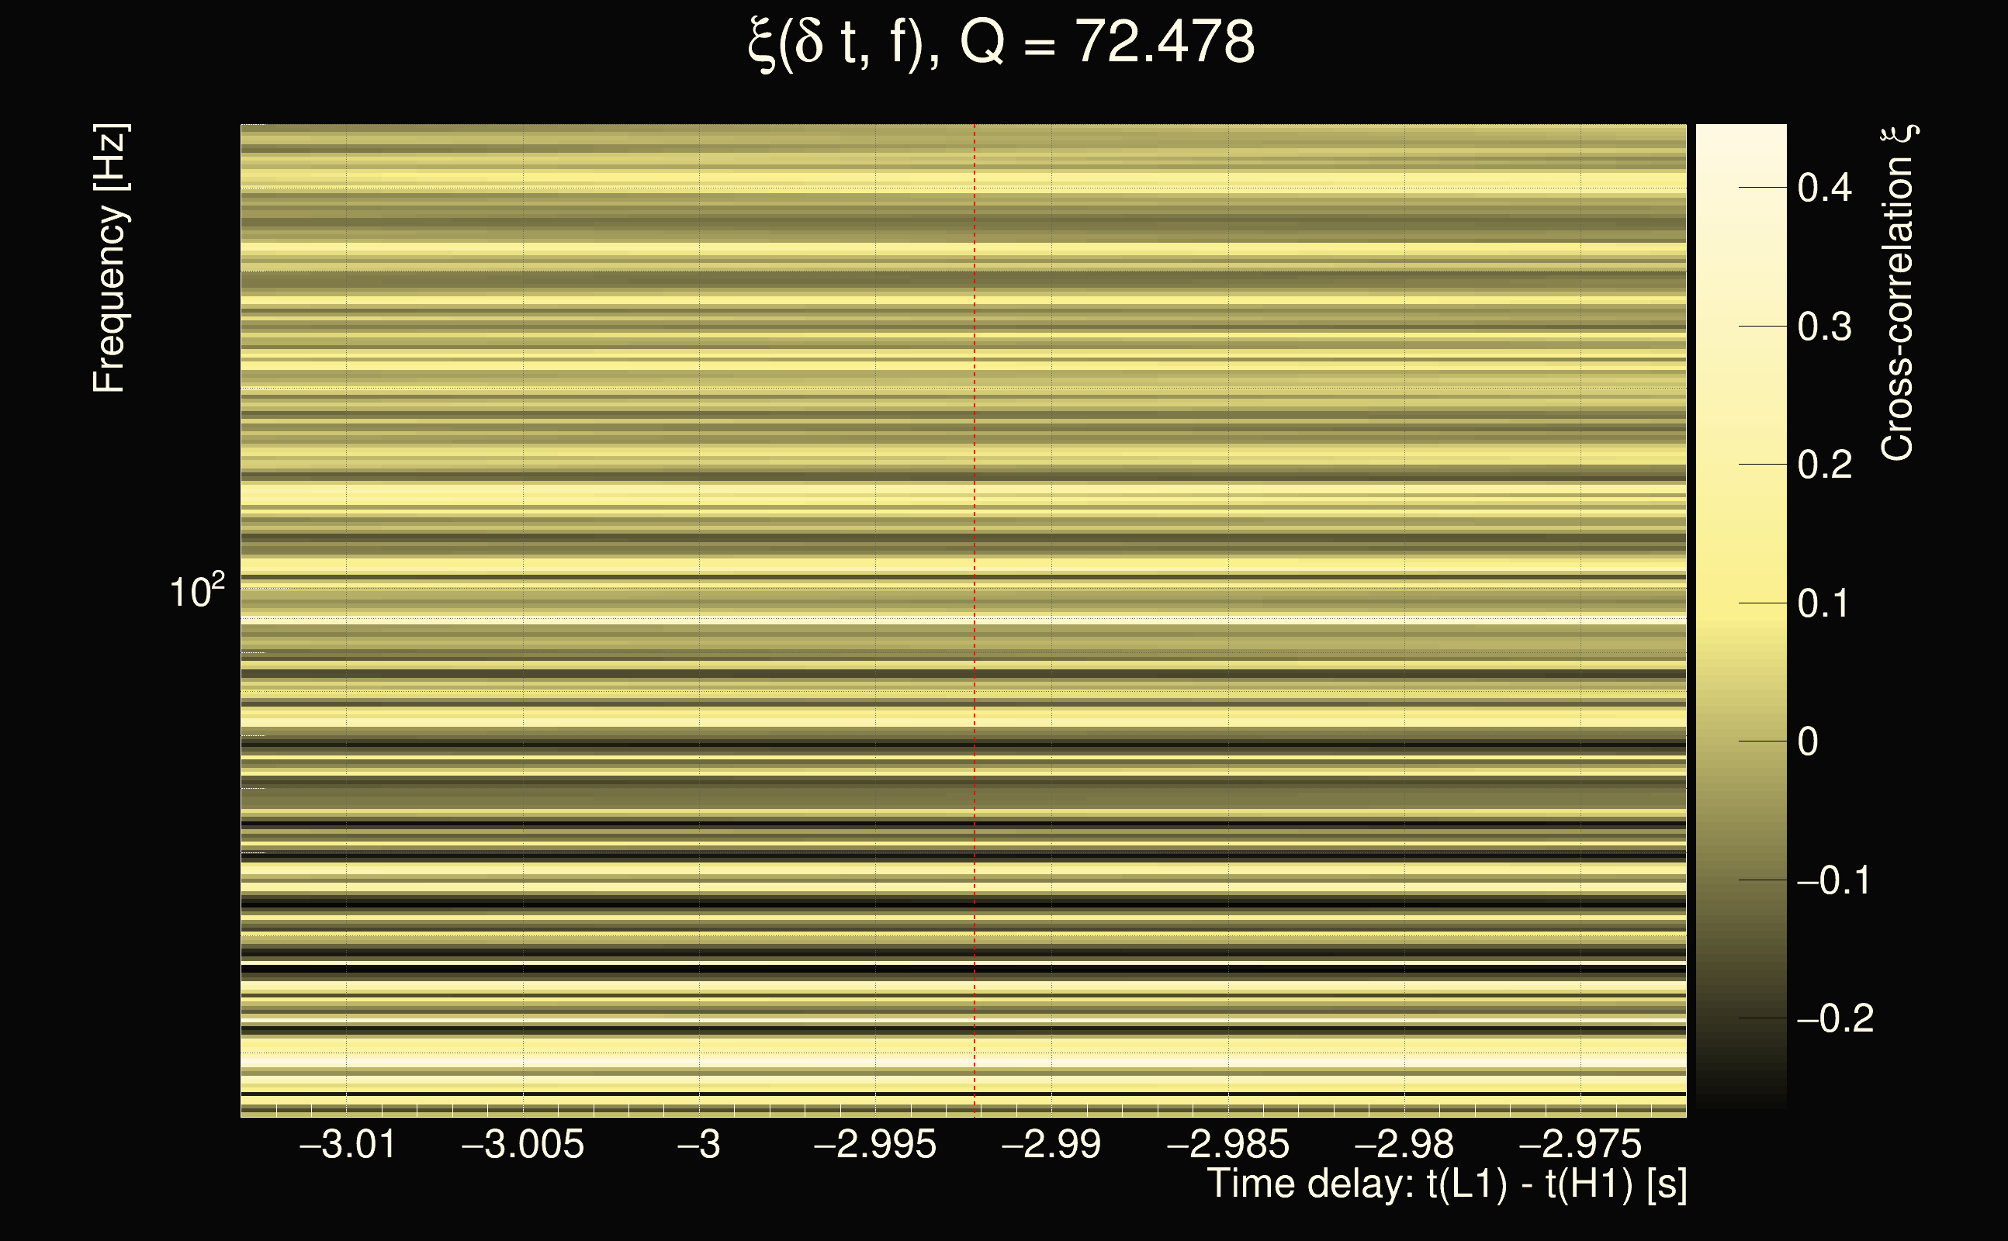This screenshot has height=1241, width=2008.
Task: Click the Cross-correlation ξ colorbar label
Action: (x=1898, y=293)
